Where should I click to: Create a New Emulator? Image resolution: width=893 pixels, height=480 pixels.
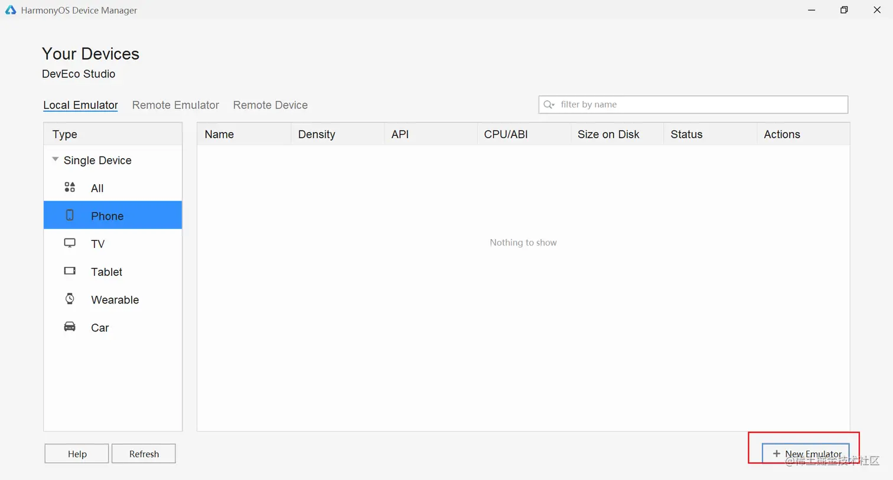pos(806,453)
